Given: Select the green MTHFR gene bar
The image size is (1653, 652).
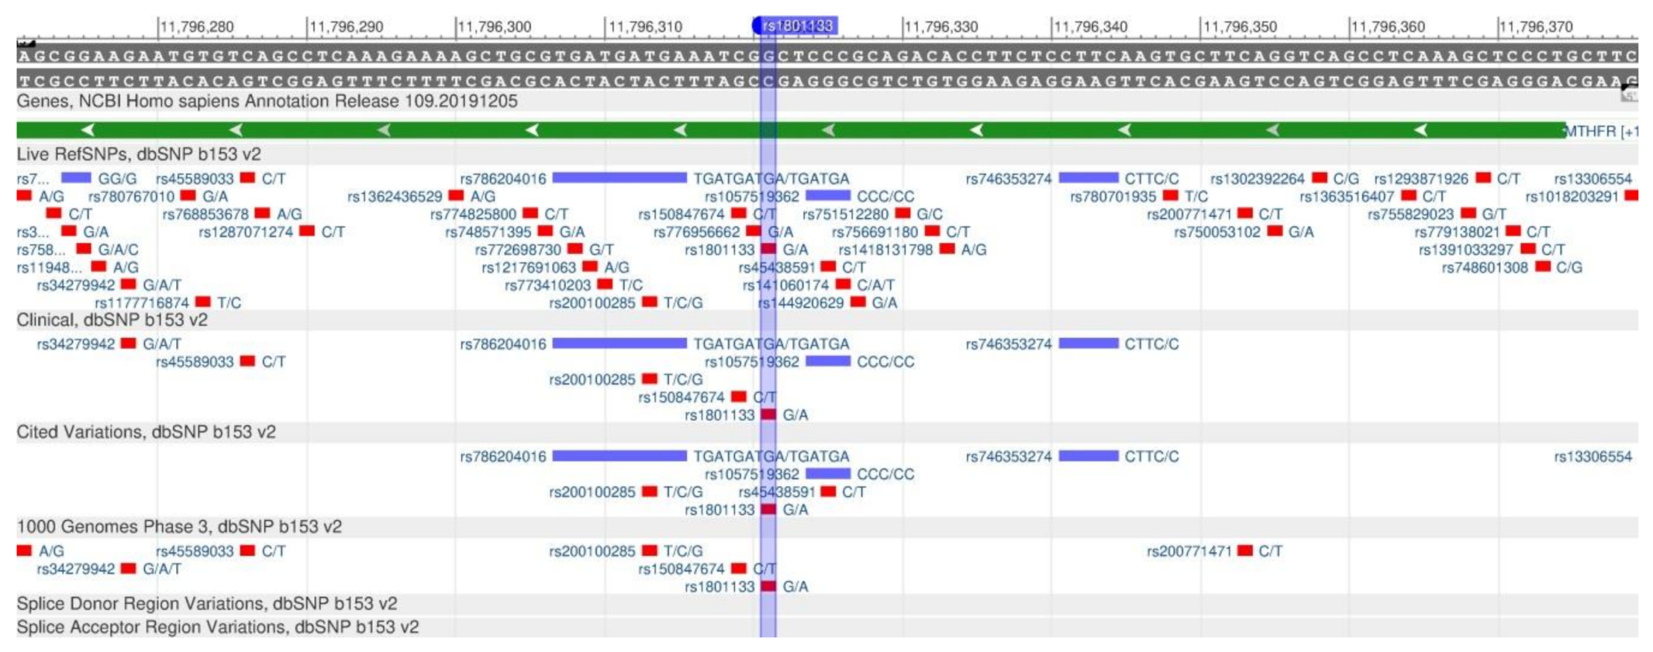Looking at the screenshot, I should click(x=791, y=130).
